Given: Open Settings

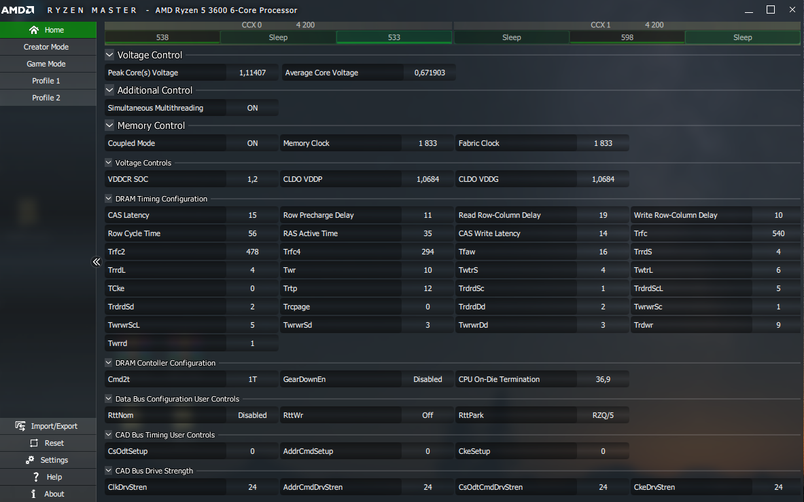Looking at the screenshot, I should coord(48,459).
